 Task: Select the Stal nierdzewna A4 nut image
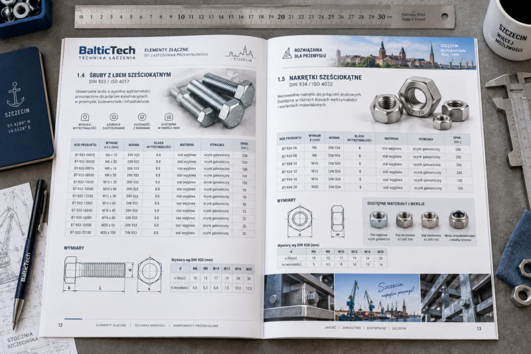430,220
